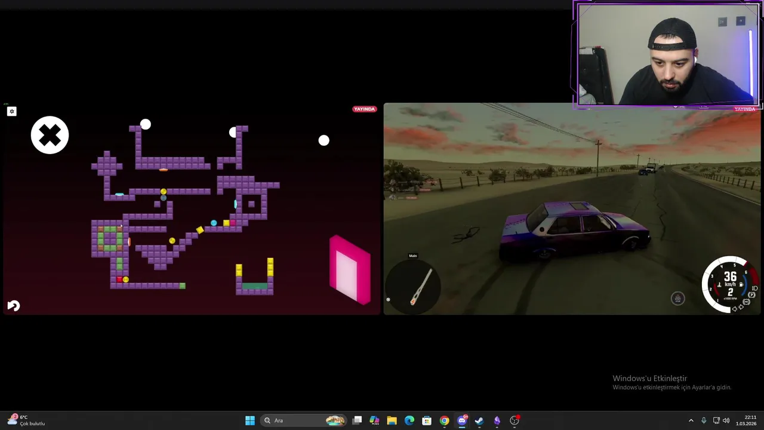Click the undo arrow in puzzle game
Screen dimensions: 764x430
click(13, 306)
